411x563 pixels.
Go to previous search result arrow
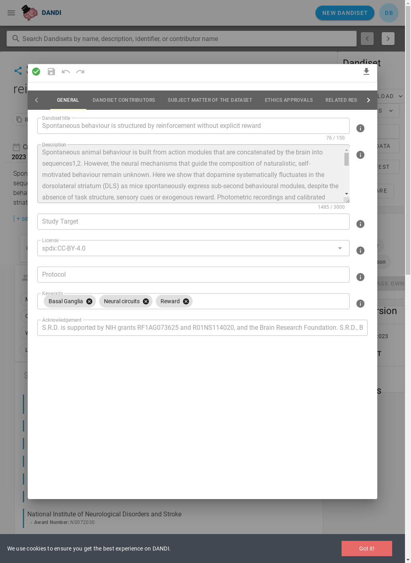click(x=367, y=39)
